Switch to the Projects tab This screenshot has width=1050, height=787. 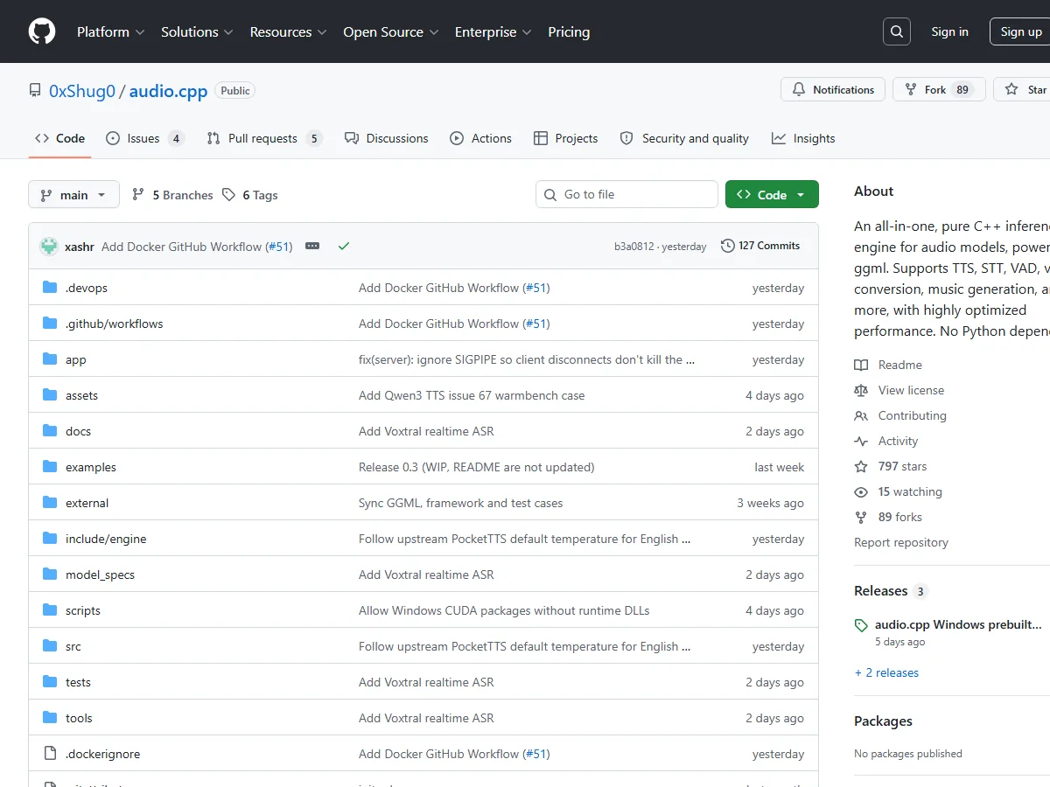565,138
